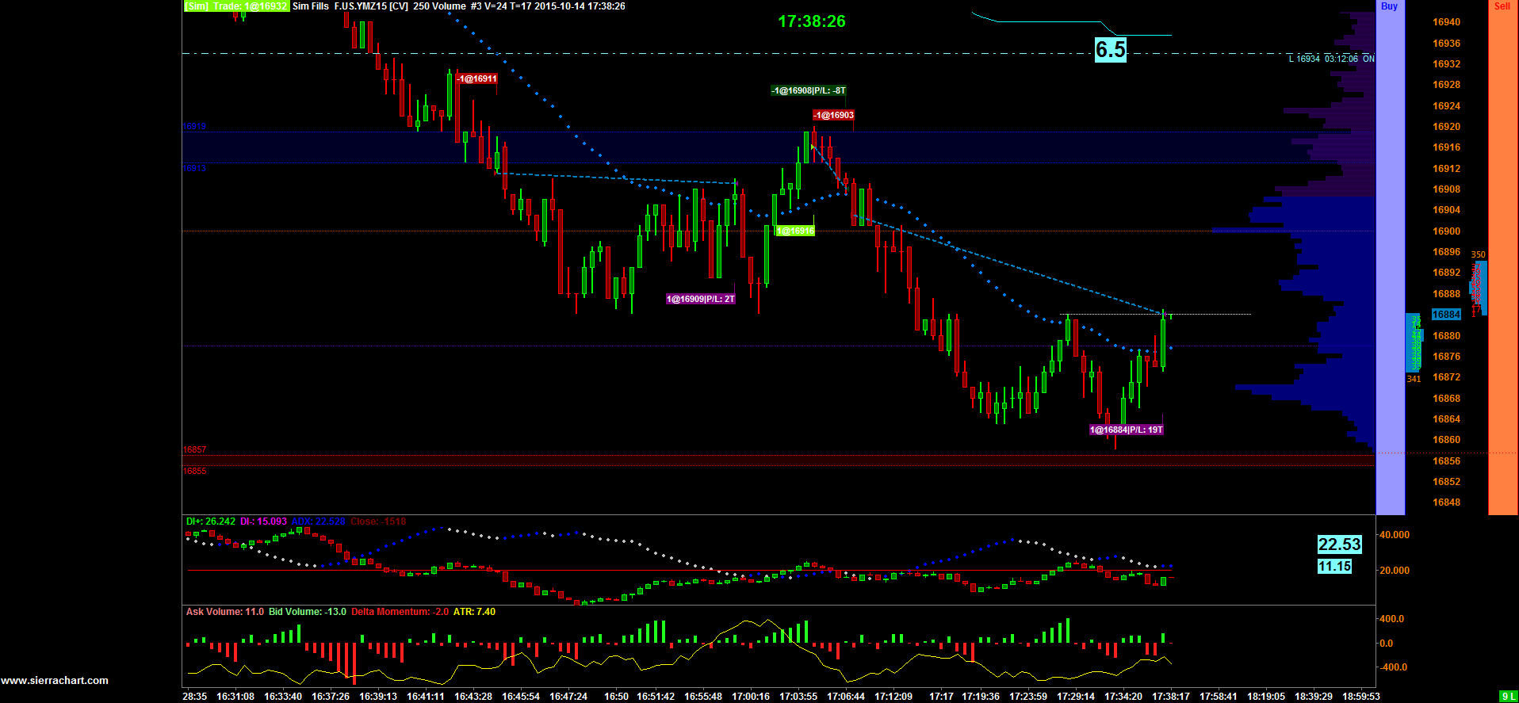Click the cyan '11.15' value box
Screen dimensions: 1519x703
[x=1334, y=567]
